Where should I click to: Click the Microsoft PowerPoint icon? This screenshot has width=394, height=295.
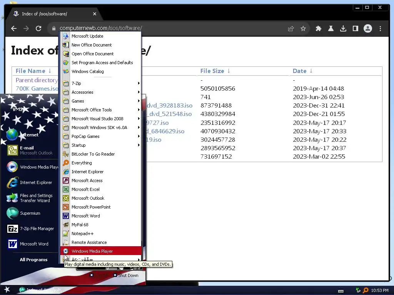pos(65,207)
